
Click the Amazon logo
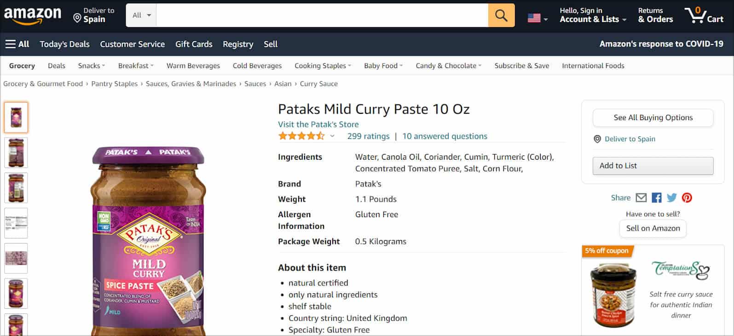[x=33, y=14]
